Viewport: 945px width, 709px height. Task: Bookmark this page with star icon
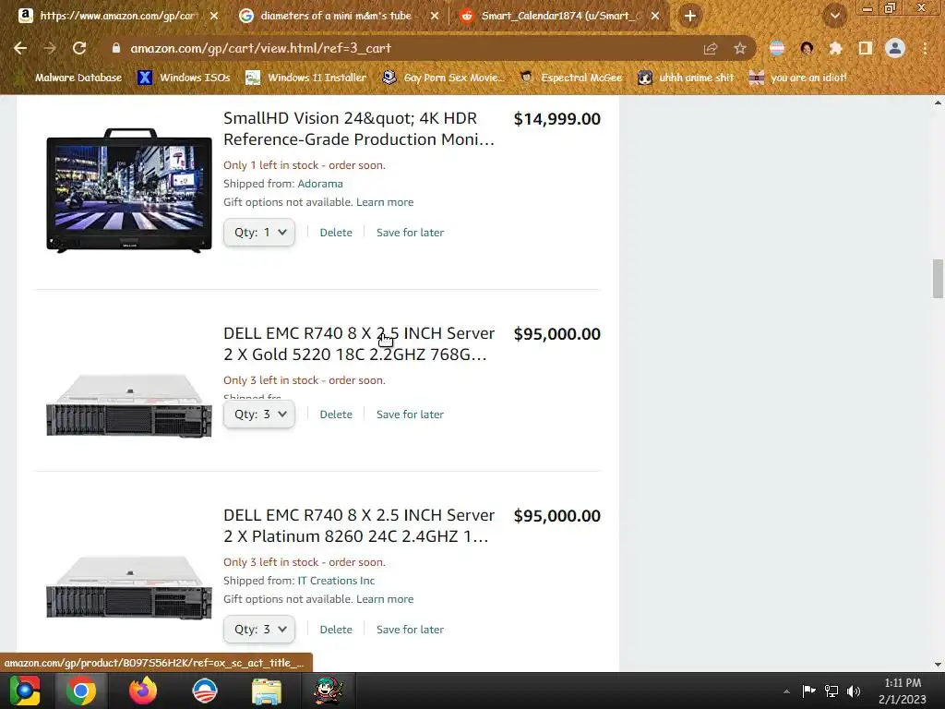click(x=740, y=48)
